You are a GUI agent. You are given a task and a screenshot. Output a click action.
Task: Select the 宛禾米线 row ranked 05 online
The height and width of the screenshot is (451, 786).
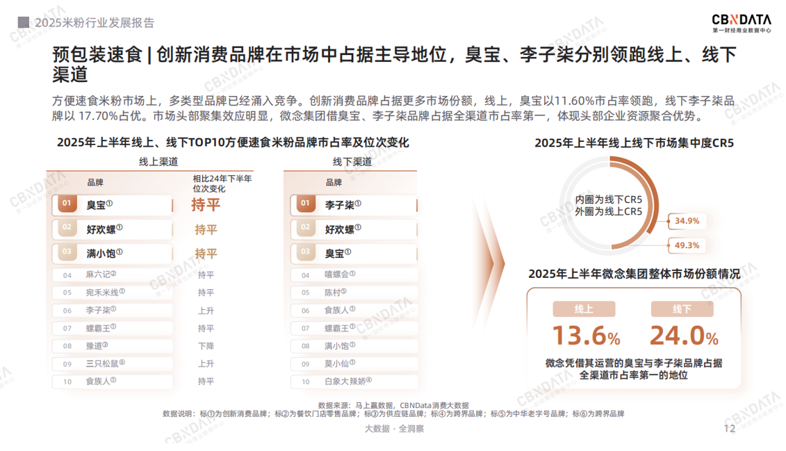113,292
